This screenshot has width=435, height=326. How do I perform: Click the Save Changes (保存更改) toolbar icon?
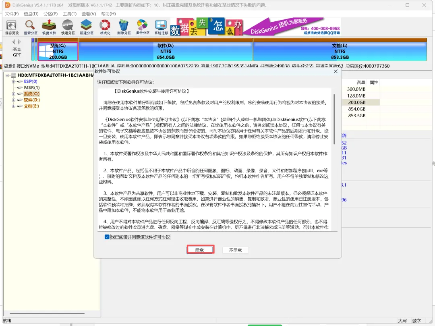coord(12,27)
